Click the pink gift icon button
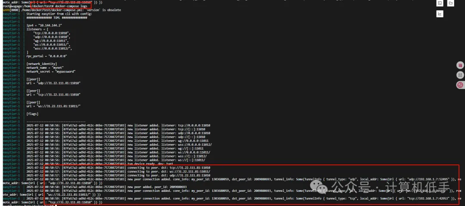 click(x=460, y=65)
